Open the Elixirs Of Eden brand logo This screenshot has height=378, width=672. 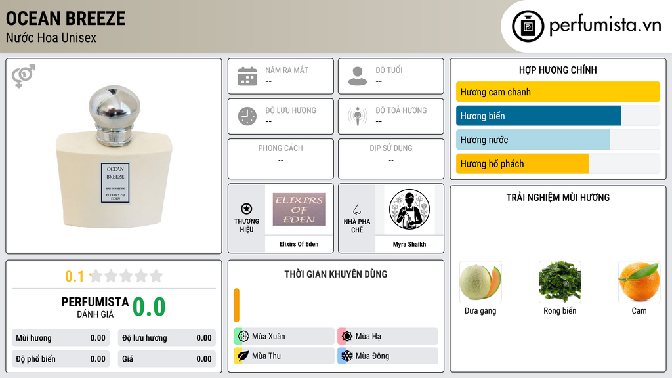[299, 209]
